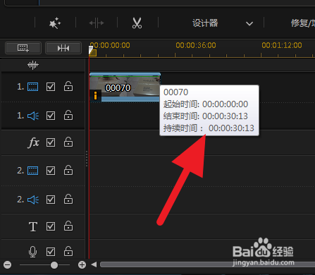The width and height of the screenshot is (315, 275).
Task: Open the 修复 enhancement button
Action: point(303,23)
